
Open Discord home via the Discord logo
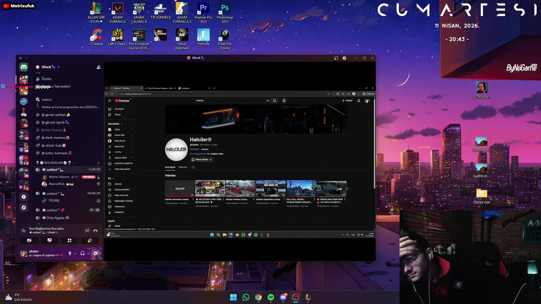(24, 67)
